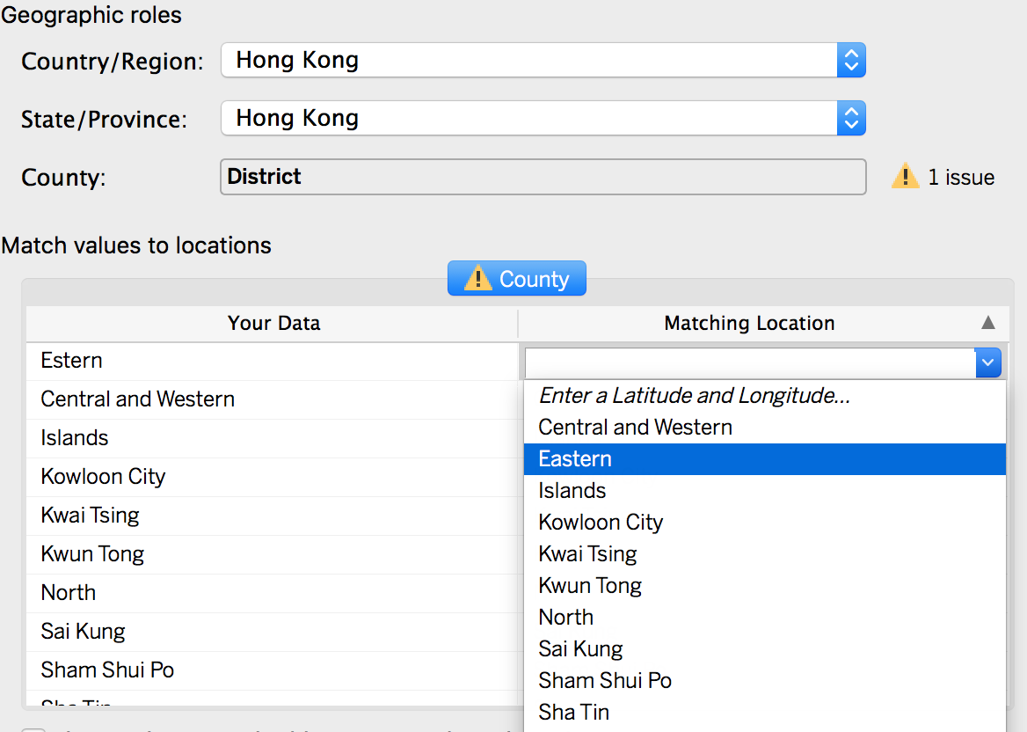Select Kwai Tsing from the dropdown list
This screenshot has width=1027, height=732.
(587, 554)
